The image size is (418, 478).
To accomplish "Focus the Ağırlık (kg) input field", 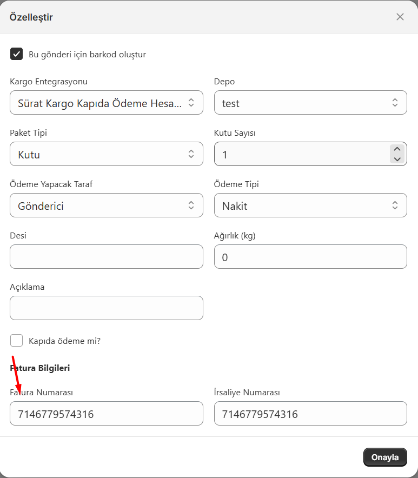I will (310, 257).
